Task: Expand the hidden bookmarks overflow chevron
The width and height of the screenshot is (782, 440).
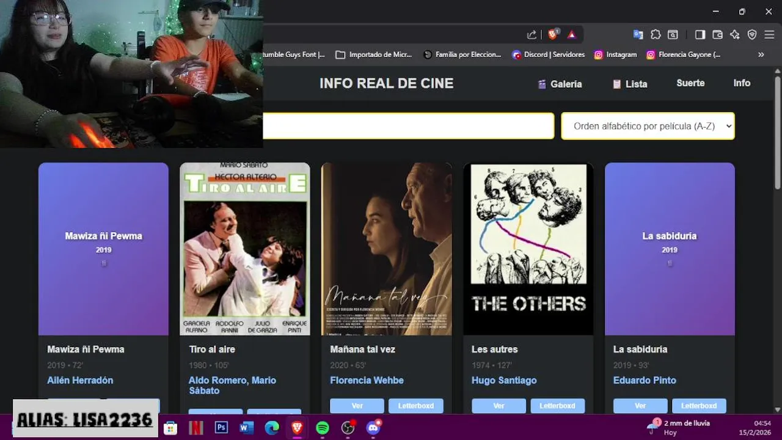Action: click(x=761, y=54)
